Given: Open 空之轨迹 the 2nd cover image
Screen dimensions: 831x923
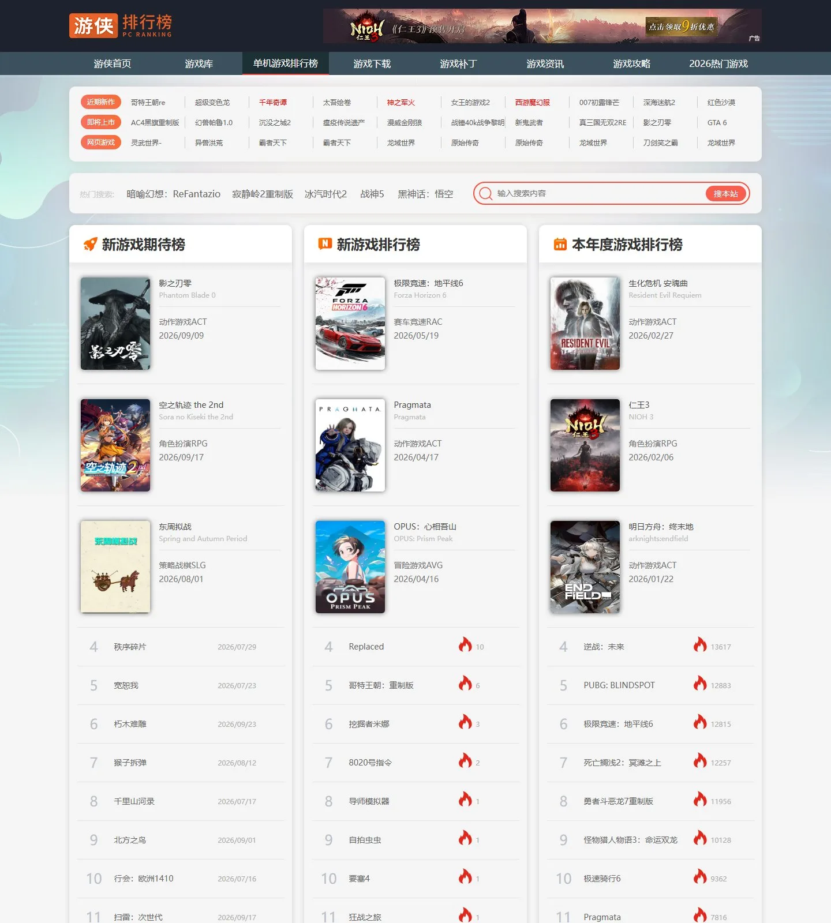Looking at the screenshot, I should coord(115,445).
